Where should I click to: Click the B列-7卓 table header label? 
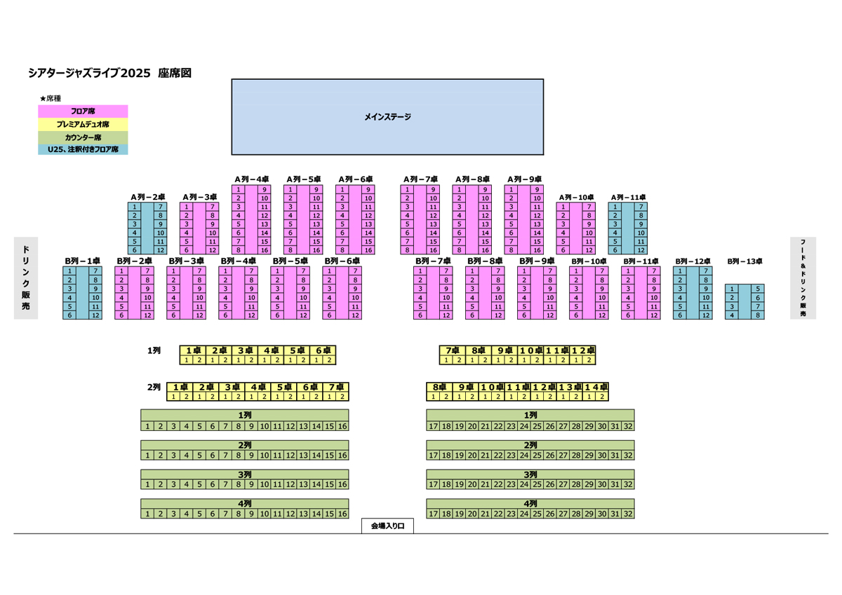click(x=432, y=261)
